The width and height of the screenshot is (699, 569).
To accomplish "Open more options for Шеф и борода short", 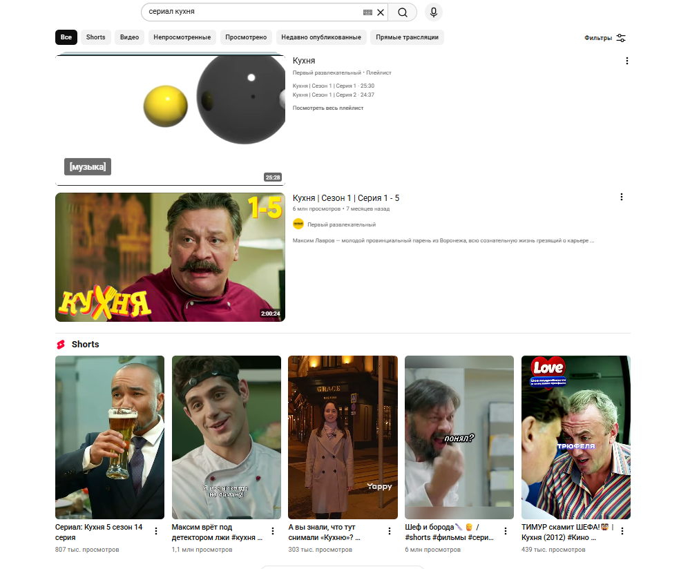I will coord(506,531).
